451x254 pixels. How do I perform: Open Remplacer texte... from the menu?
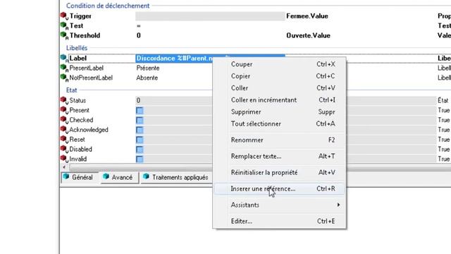[x=279, y=156]
